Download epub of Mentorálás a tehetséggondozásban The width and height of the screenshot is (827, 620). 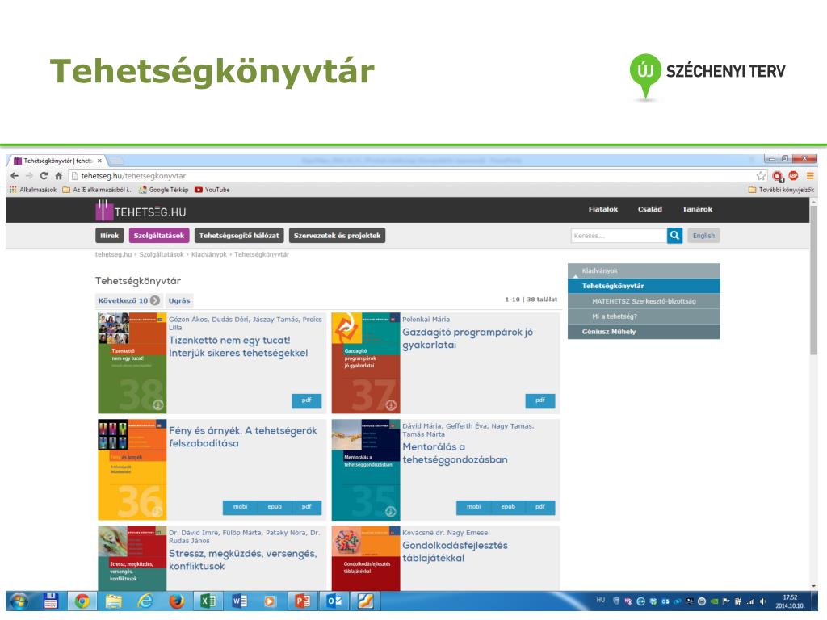pyautogui.click(x=508, y=507)
